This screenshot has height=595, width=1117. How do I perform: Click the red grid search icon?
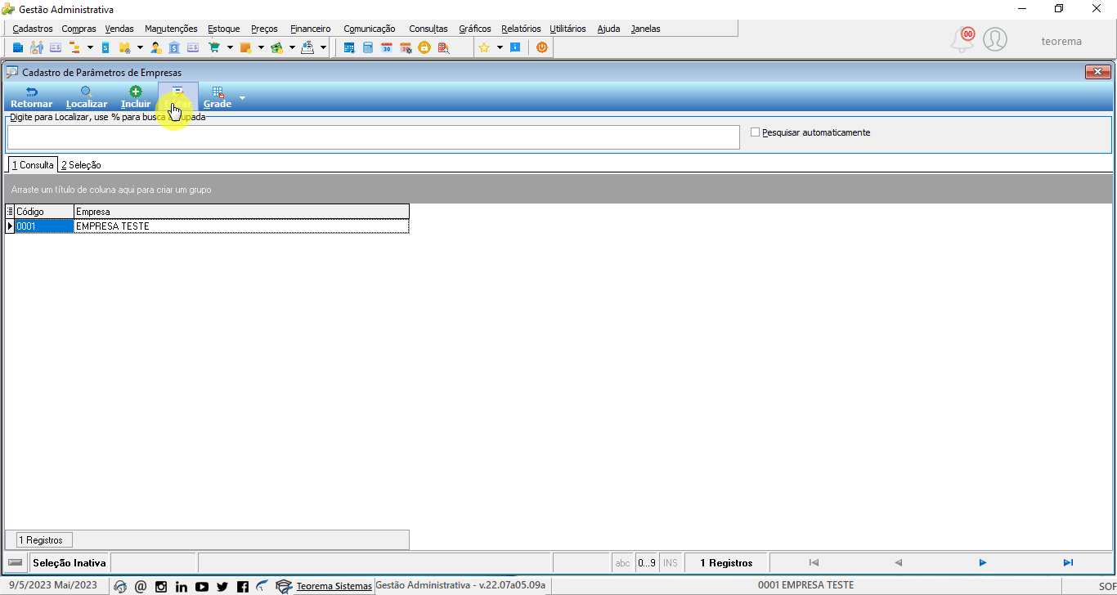pyautogui.click(x=443, y=47)
